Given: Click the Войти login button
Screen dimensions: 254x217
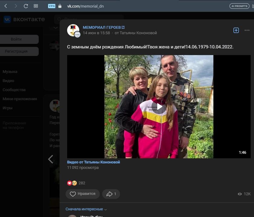Looking at the screenshot, I should 19,39.
